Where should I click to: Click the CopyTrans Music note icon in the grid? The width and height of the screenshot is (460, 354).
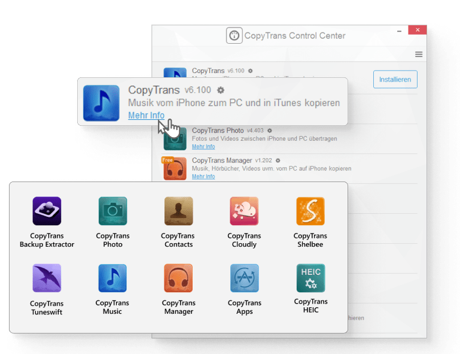(x=112, y=278)
